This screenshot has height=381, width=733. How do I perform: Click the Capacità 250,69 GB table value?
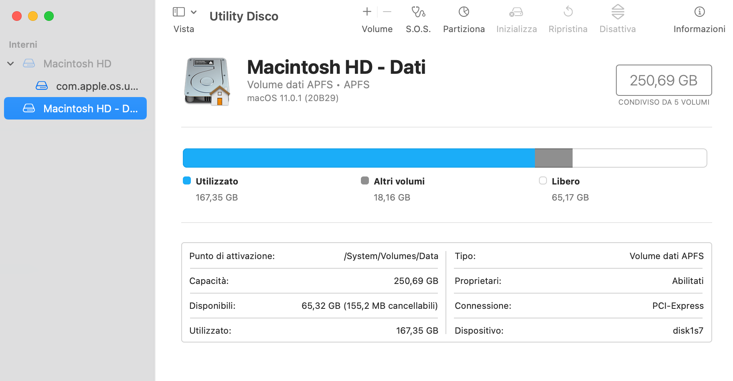[416, 281]
